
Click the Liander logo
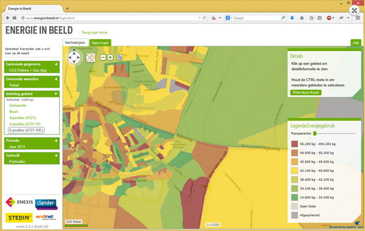pos(46,204)
